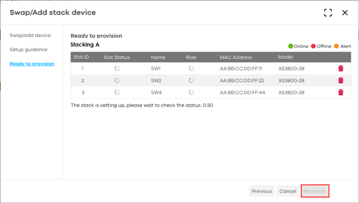Click the red Offline legend dot
359x203 pixels.
click(x=313, y=46)
